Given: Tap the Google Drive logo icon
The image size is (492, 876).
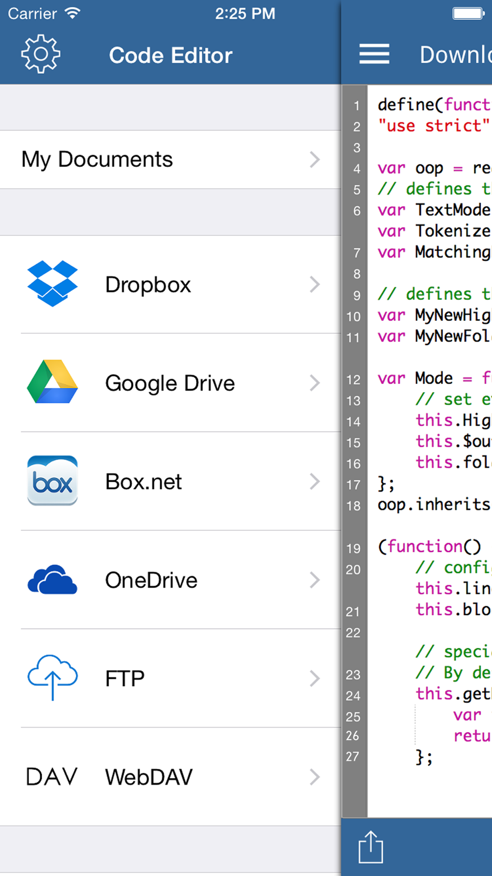Looking at the screenshot, I should click(53, 382).
